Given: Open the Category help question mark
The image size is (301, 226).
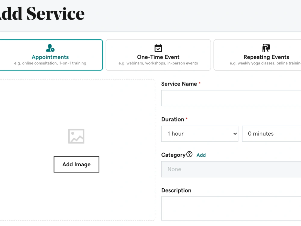Looking at the screenshot, I should 189,154.
